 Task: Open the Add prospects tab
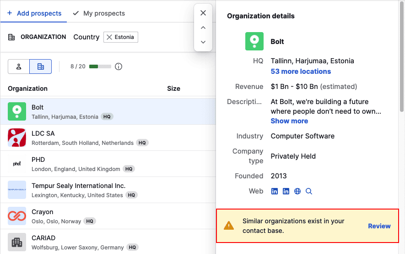coord(34,13)
